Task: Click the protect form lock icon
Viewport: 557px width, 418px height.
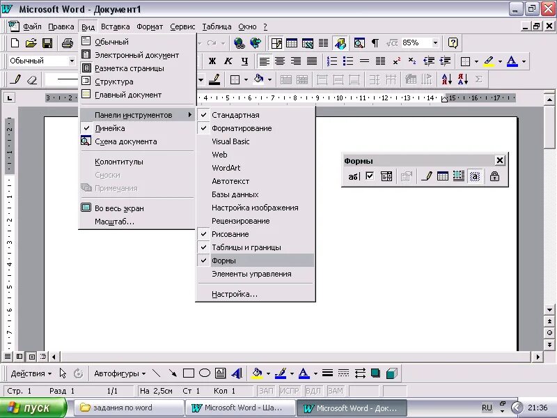Action: coord(494,176)
